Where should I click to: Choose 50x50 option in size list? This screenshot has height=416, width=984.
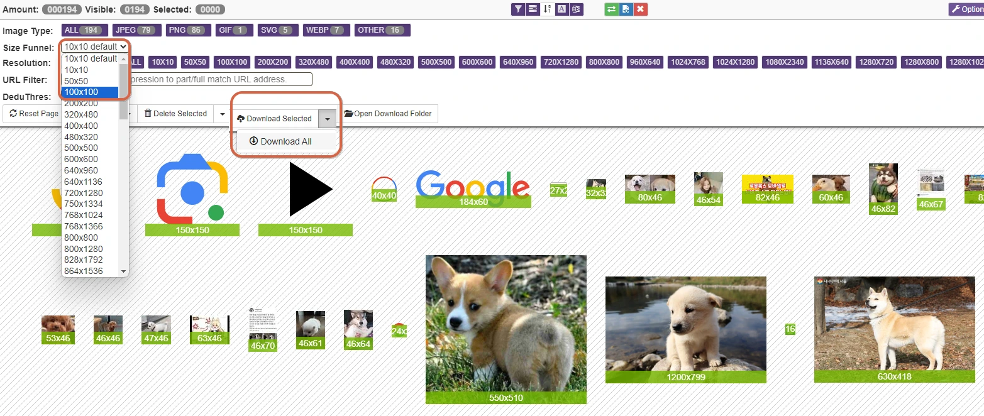click(91, 81)
